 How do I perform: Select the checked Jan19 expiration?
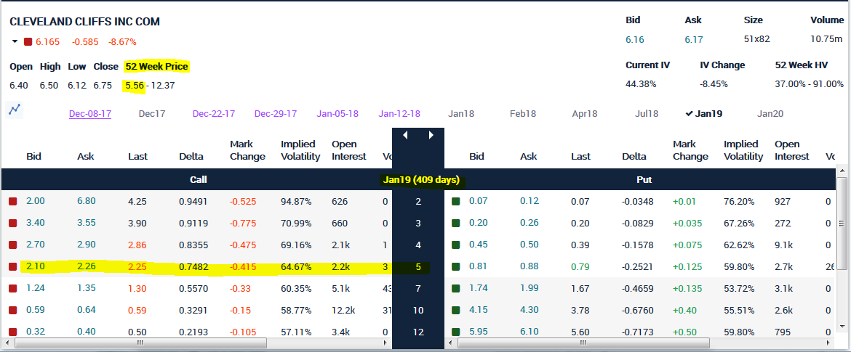coord(704,114)
